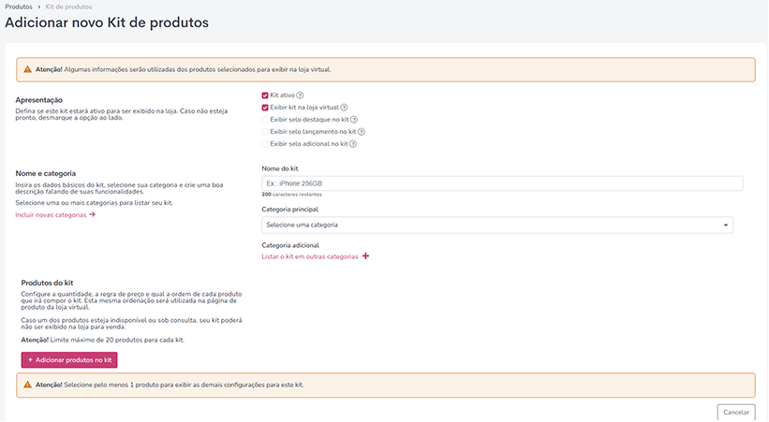This screenshot has width=769, height=422.
Task: Open the Categoria principal dropdown
Action: point(497,225)
